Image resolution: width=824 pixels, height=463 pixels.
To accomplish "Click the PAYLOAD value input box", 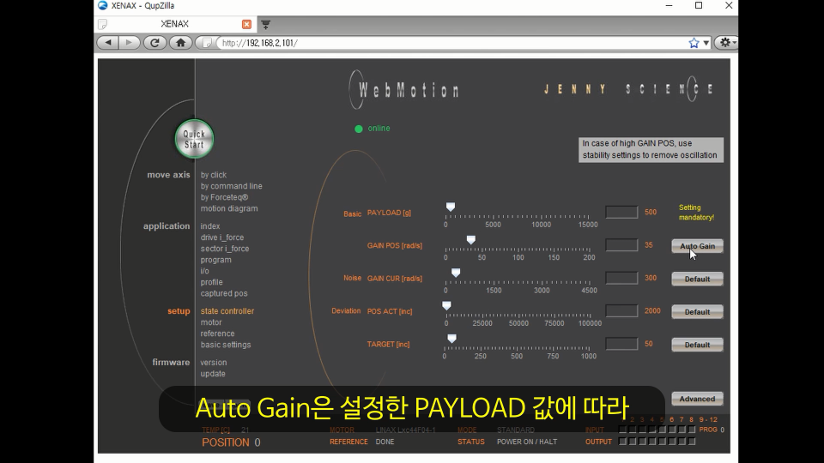I will (621, 212).
